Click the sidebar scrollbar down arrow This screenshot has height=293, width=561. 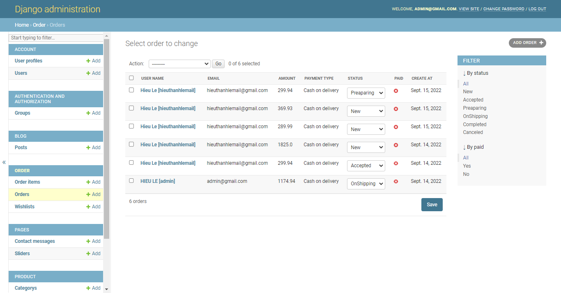[x=107, y=289]
